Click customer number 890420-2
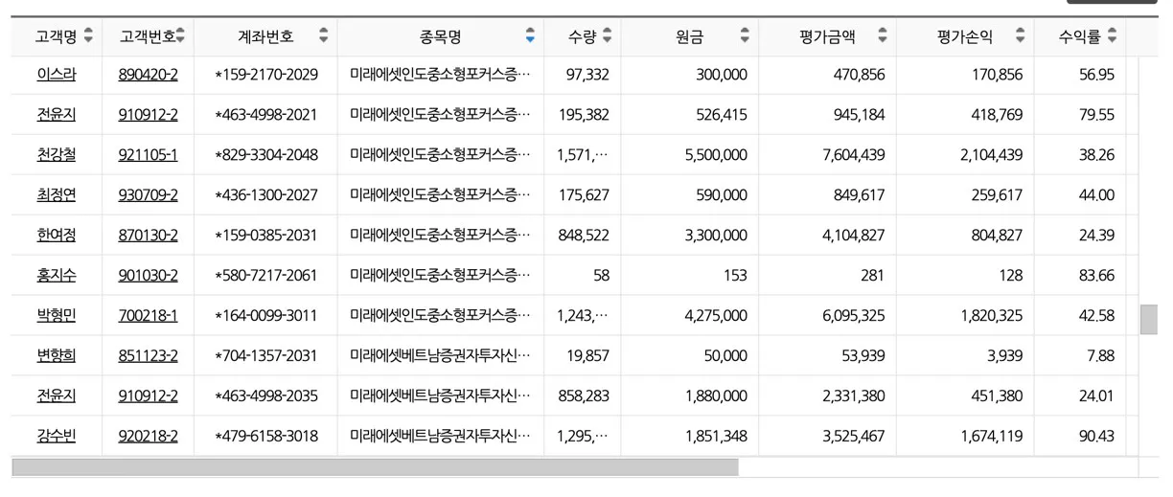Screen dimensions: 1173x497 pos(148,74)
